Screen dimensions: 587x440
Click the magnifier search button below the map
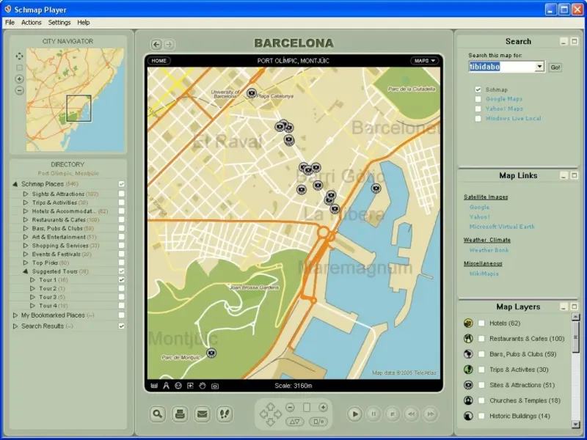click(158, 414)
